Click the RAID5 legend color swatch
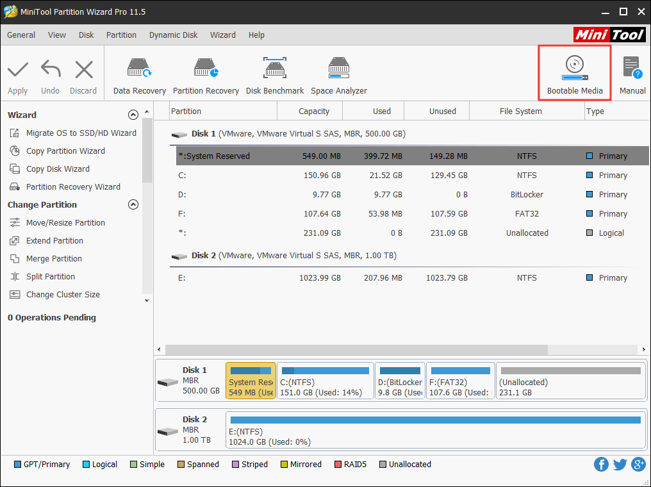Image resolution: width=651 pixels, height=487 pixels. (x=338, y=464)
